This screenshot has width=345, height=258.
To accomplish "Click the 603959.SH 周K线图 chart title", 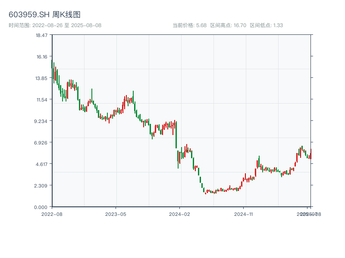I will (x=44, y=15).
